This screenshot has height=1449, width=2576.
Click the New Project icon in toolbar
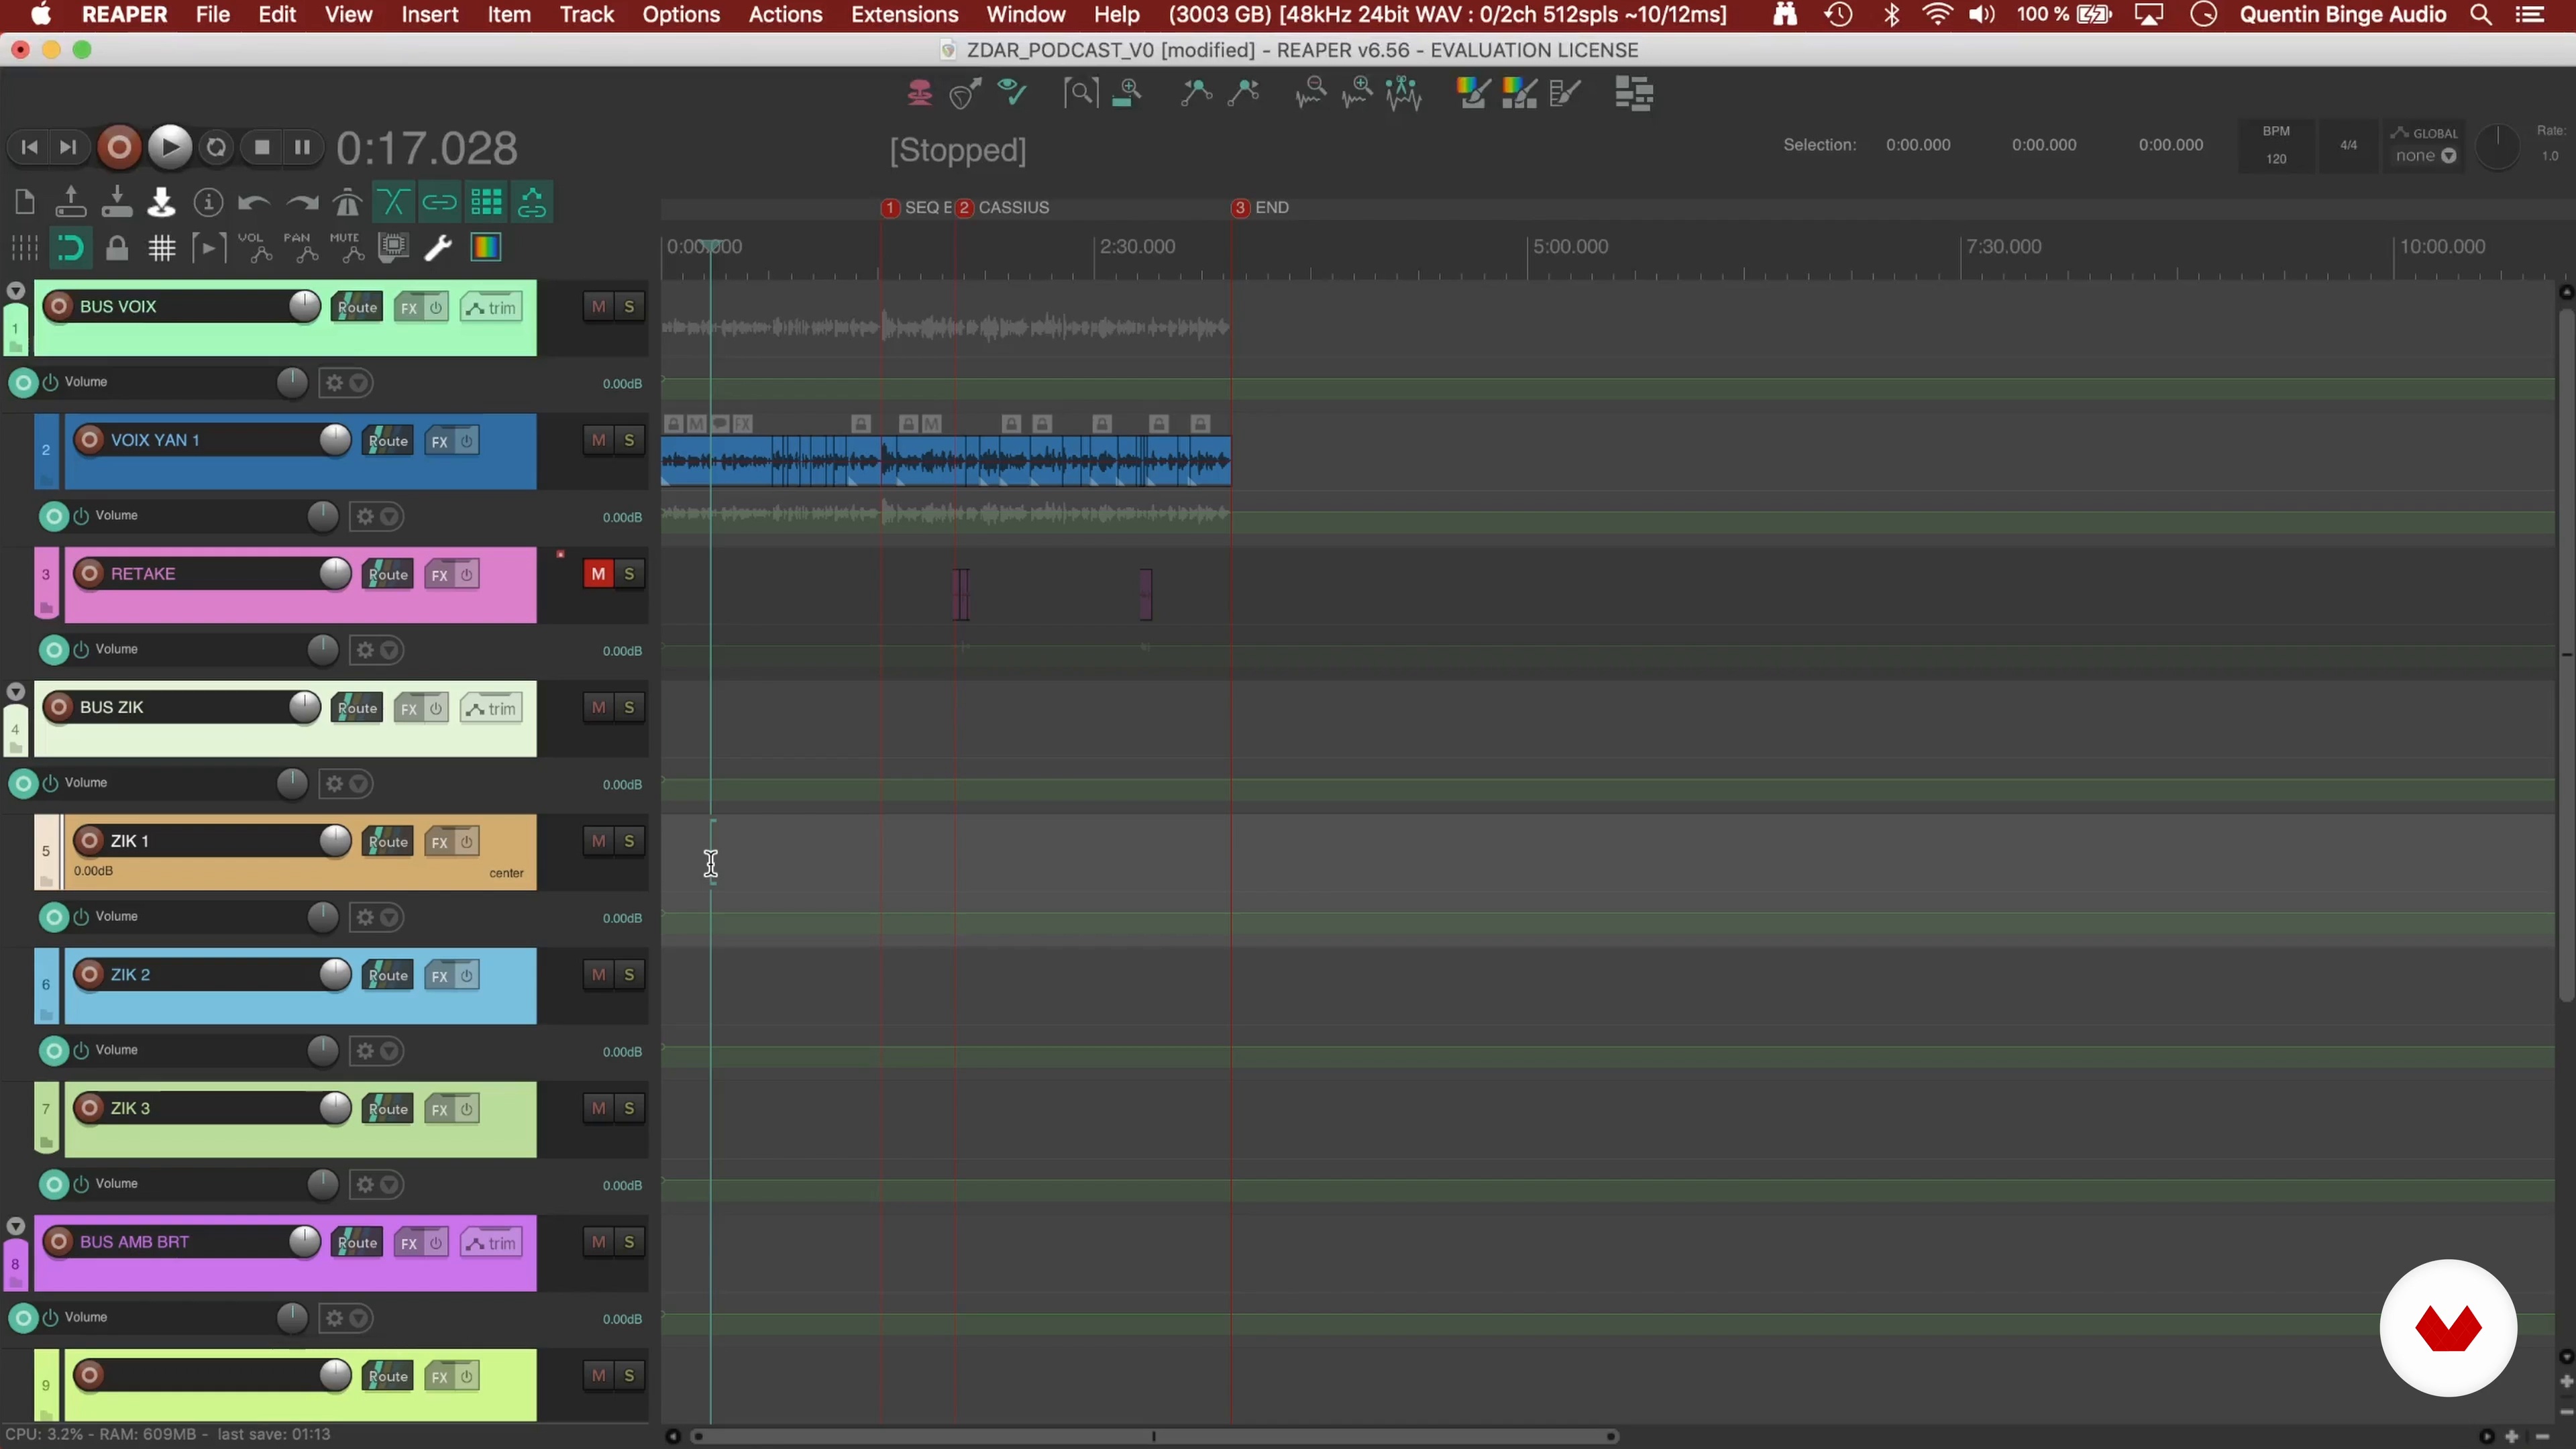[25, 203]
